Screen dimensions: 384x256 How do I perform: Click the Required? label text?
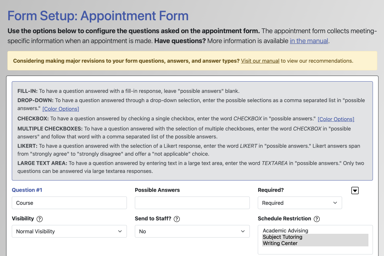tap(270, 190)
